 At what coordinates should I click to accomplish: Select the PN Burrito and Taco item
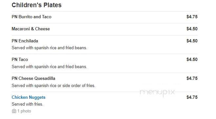31,17
